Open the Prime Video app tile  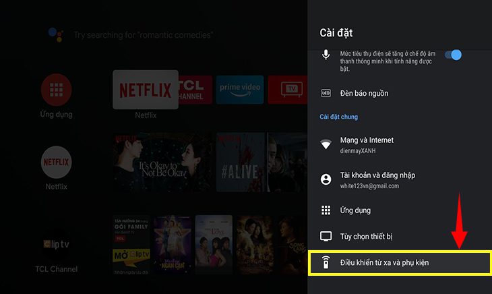pos(239,90)
